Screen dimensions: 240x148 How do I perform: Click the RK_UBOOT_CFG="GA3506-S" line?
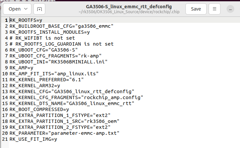pyautogui.click(x=43, y=50)
